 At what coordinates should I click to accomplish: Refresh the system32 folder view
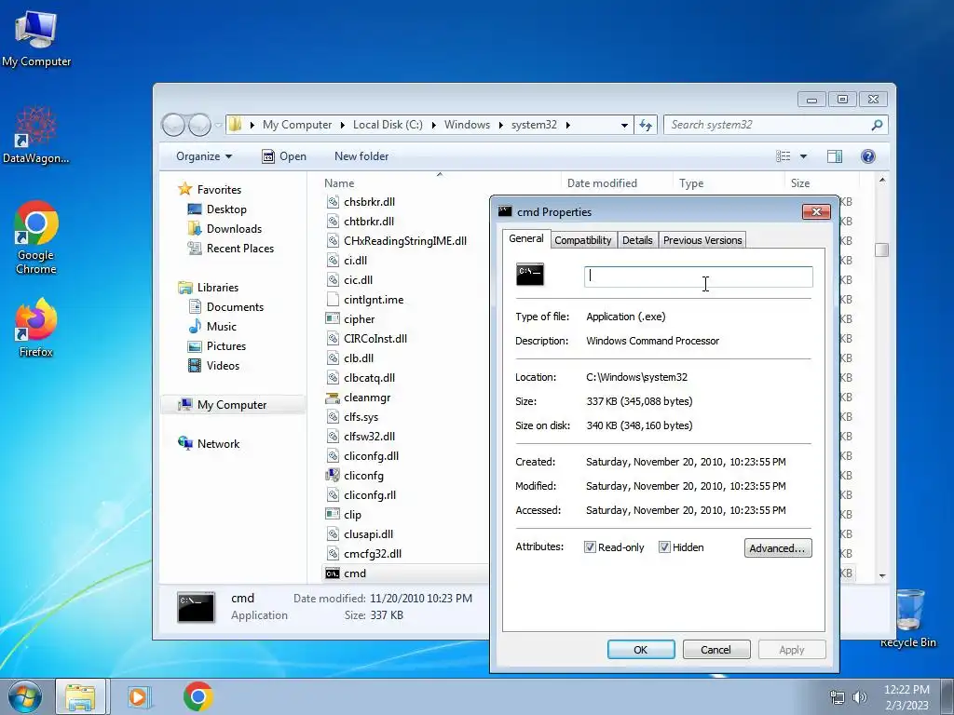pos(646,125)
